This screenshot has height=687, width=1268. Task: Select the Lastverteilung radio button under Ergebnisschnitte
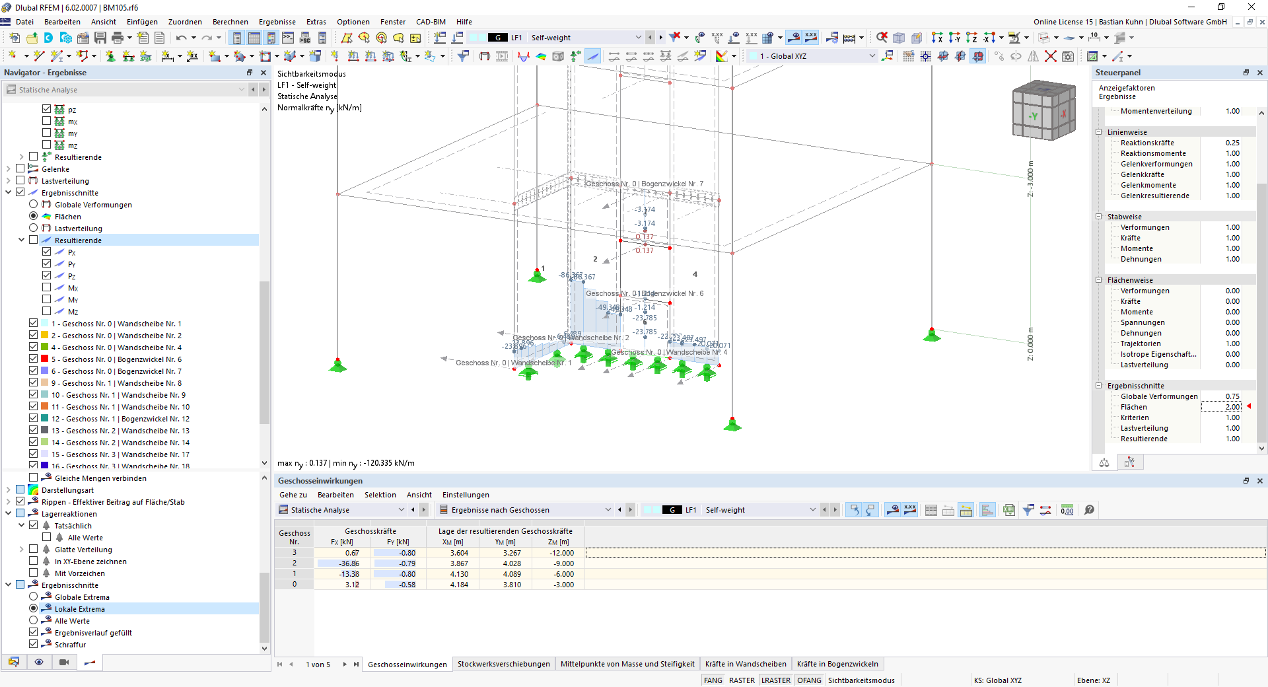point(33,228)
